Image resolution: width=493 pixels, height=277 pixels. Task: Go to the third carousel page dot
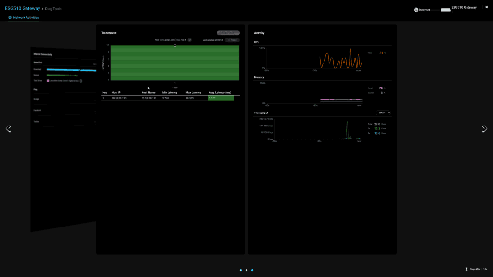point(252,270)
